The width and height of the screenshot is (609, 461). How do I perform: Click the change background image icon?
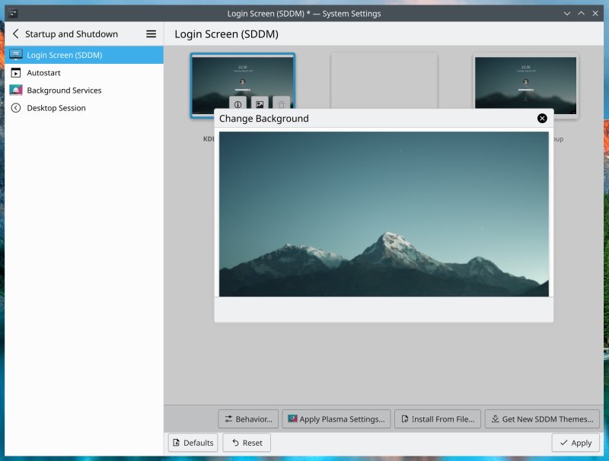click(x=260, y=104)
